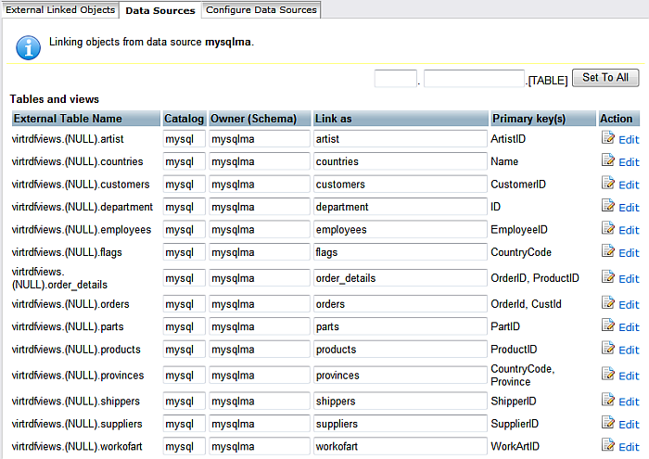Image resolution: width=649 pixels, height=459 pixels.
Task: Click the edit icon for the flags row
Action: [608, 251]
